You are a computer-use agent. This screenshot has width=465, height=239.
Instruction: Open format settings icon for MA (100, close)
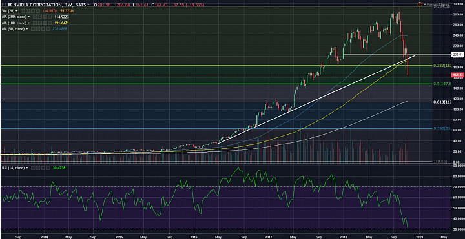point(40,23)
